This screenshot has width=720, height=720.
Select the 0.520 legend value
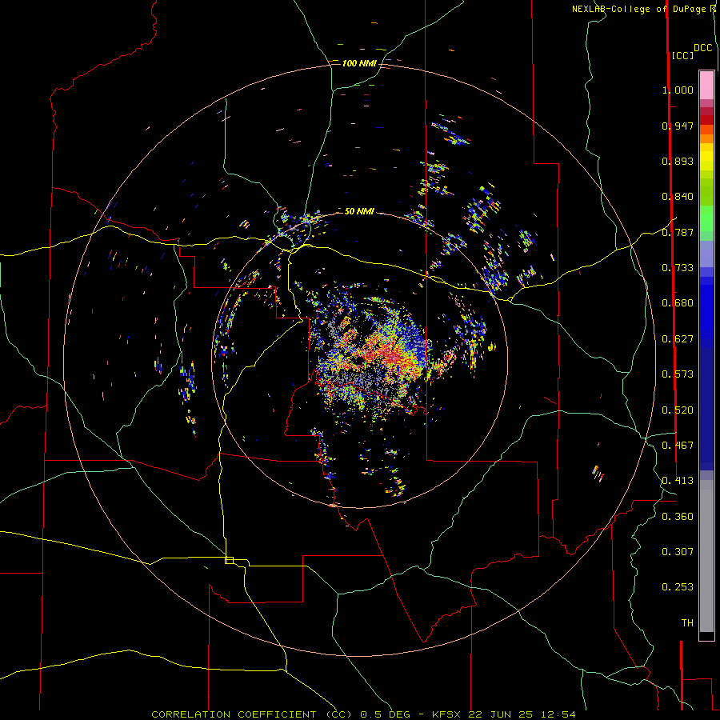678,410
